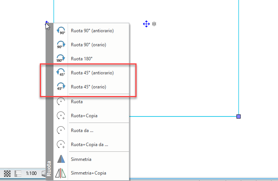Click the rotate 90° counterclockwise icon

[61, 30]
